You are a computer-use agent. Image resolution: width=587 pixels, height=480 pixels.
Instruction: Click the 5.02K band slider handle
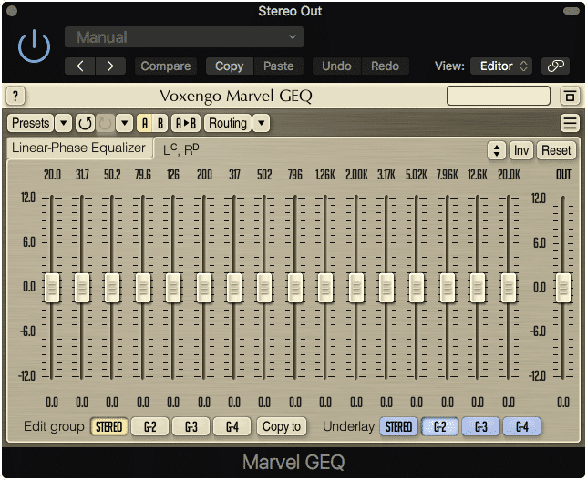417,287
